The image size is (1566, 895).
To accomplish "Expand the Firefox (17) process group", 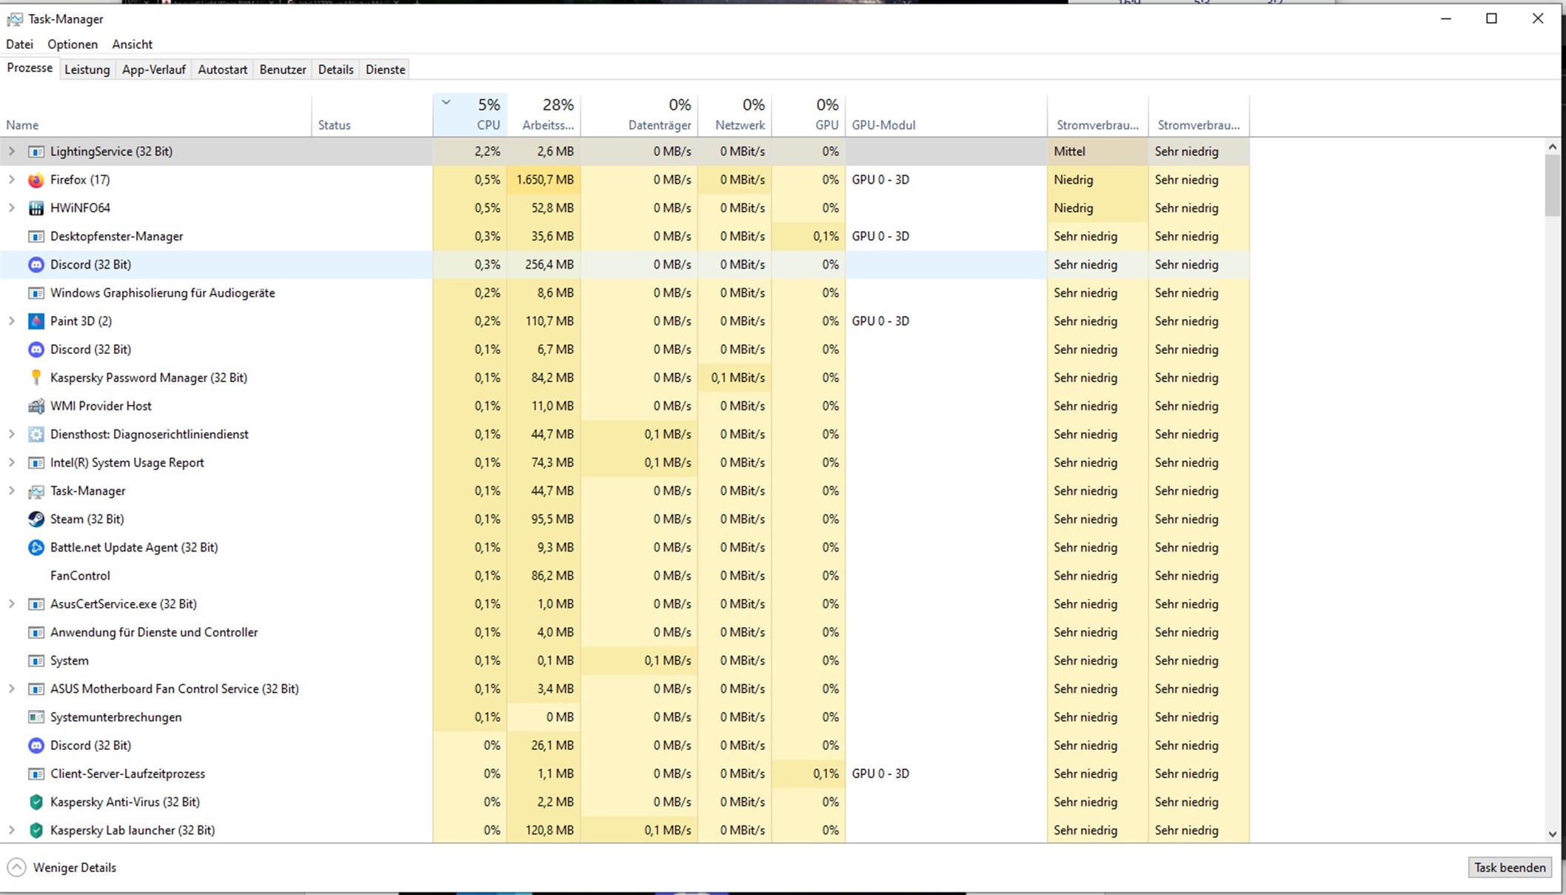I will (x=11, y=180).
